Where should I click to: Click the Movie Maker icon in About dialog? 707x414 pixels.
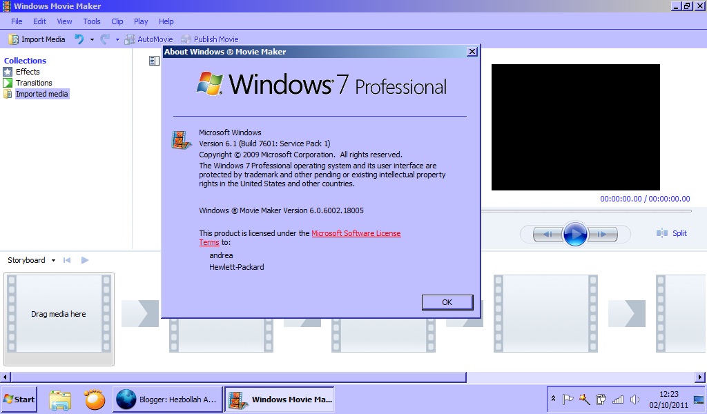[182, 140]
